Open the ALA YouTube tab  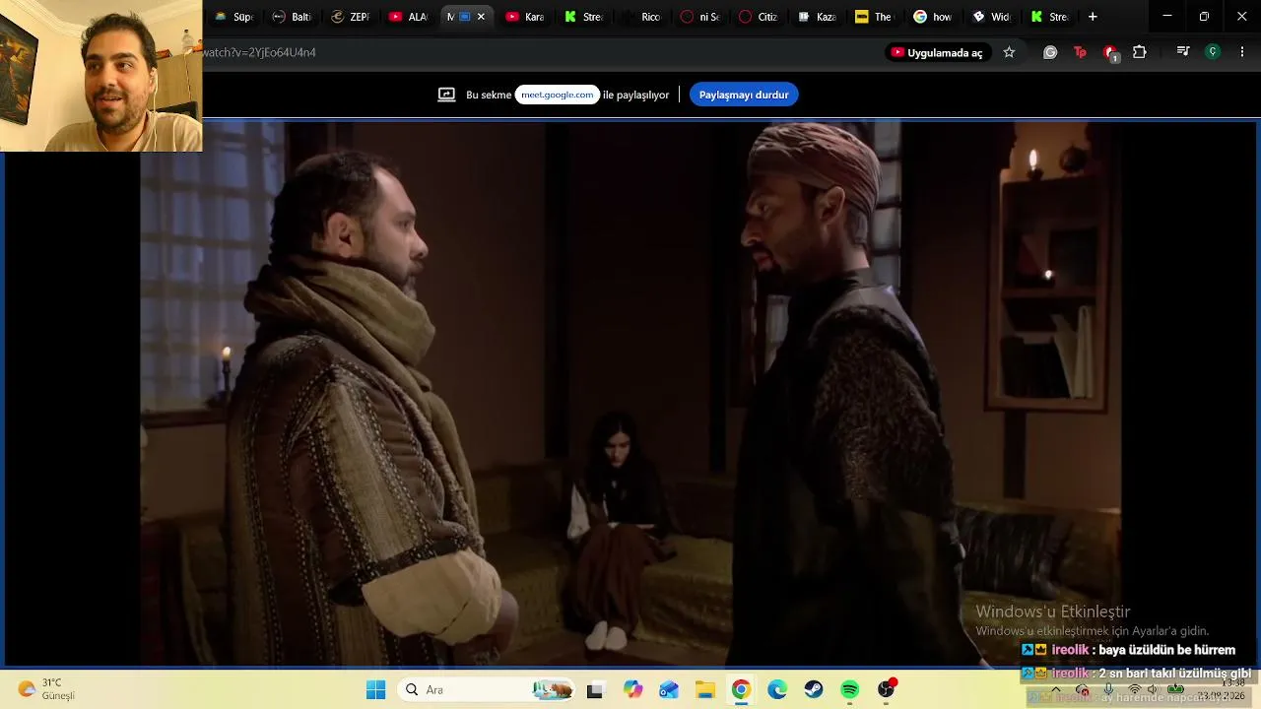[x=409, y=17]
